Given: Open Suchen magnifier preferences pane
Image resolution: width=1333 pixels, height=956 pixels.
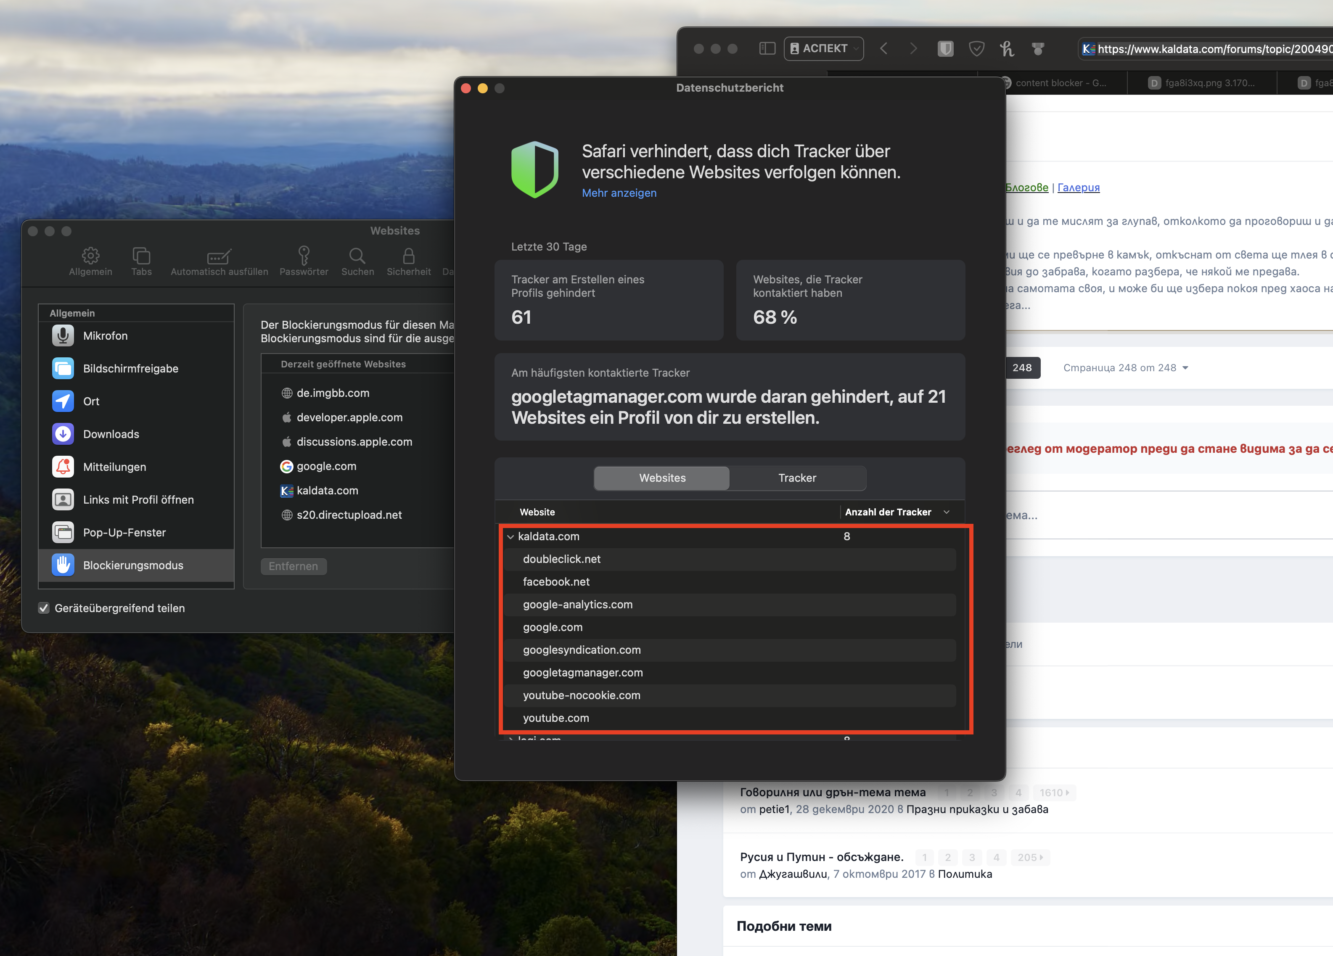Looking at the screenshot, I should tap(357, 261).
